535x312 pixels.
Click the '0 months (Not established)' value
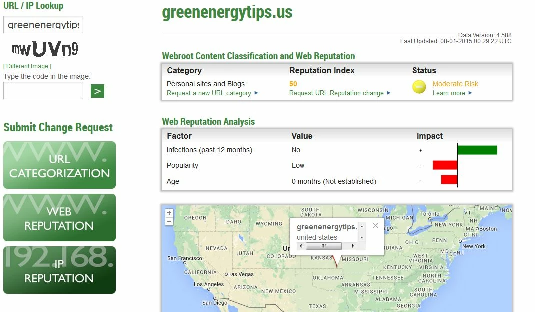(334, 181)
